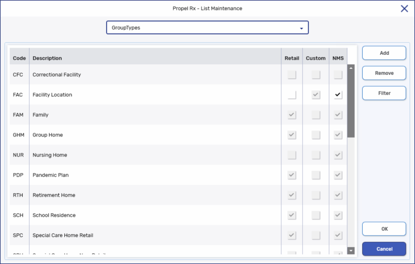Click the CFC code cell
The image size is (415, 264).
pyautogui.click(x=19, y=74)
